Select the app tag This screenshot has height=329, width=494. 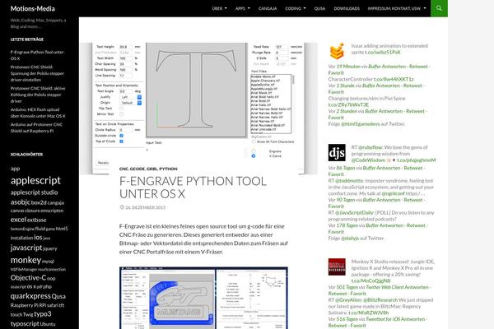click(15, 169)
